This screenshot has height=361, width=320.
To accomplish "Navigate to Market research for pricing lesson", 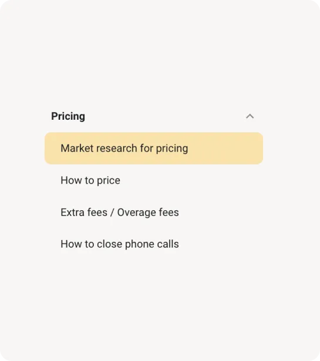I will click(154, 149).
